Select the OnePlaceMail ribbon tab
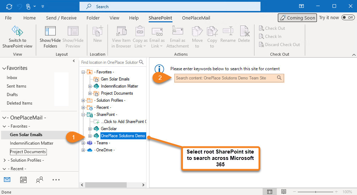 (196, 18)
